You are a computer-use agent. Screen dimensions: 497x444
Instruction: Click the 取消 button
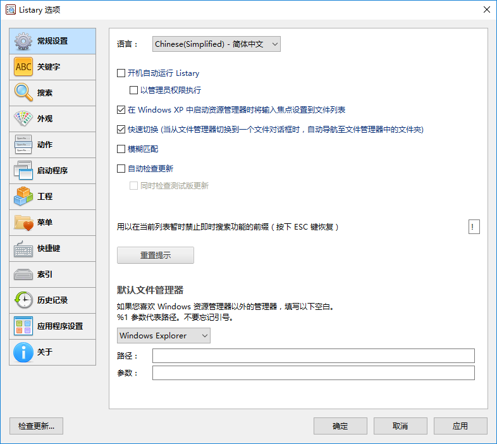pos(400,426)
